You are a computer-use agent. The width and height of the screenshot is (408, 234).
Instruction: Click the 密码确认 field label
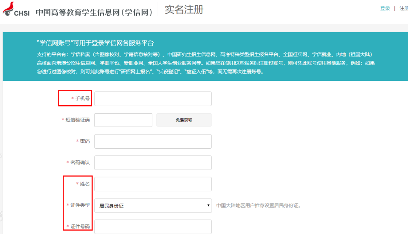80,162
